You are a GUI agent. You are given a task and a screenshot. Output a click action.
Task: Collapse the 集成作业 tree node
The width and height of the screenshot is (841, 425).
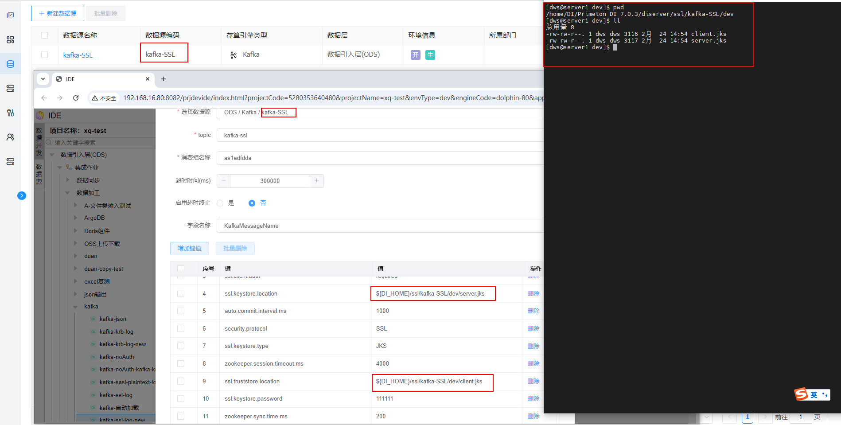(60, 168)
